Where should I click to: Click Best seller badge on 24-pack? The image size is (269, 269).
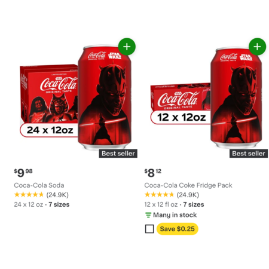[x=118, y=154]
